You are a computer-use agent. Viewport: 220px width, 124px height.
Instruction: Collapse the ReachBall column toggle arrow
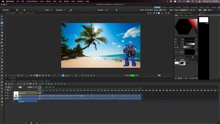pos(12,93)
